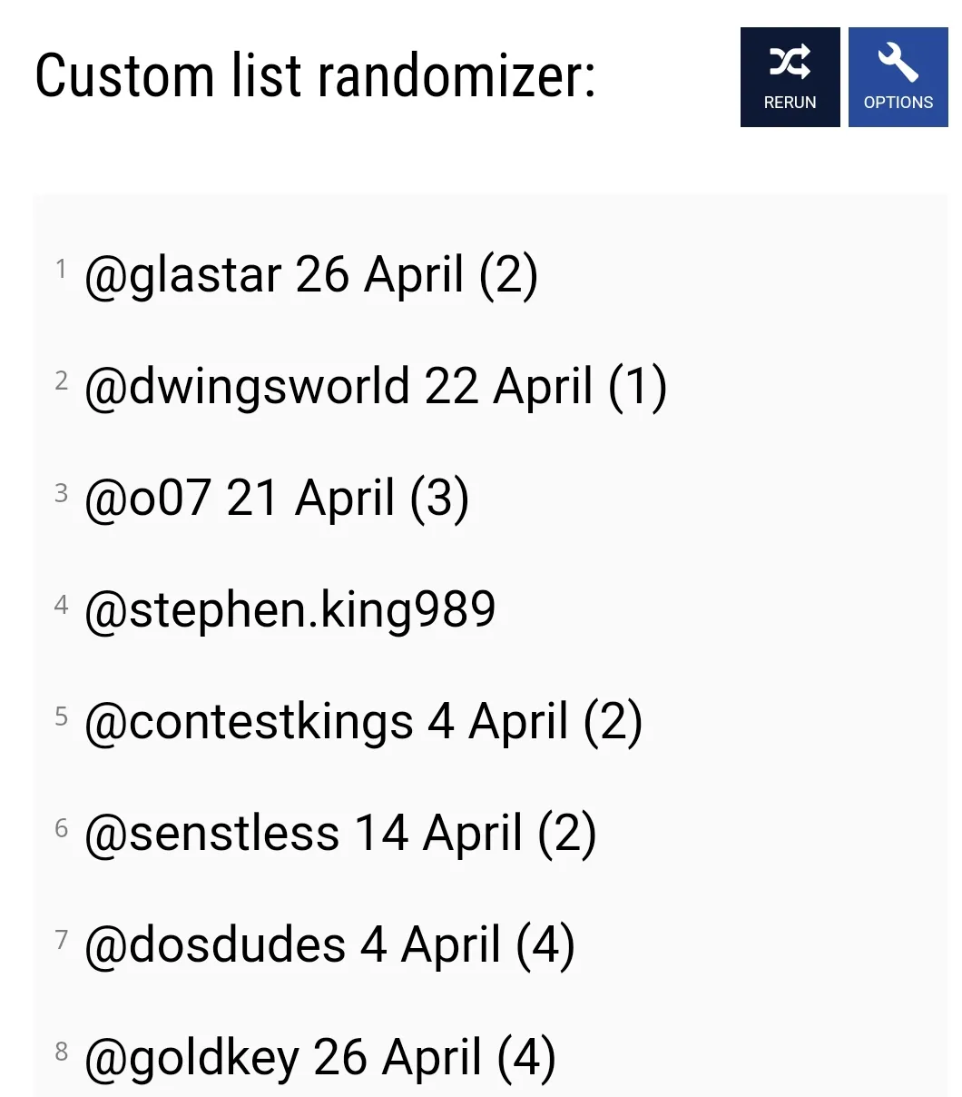Click the @goldkey 26 April entry

click(x=319, y=1058)
